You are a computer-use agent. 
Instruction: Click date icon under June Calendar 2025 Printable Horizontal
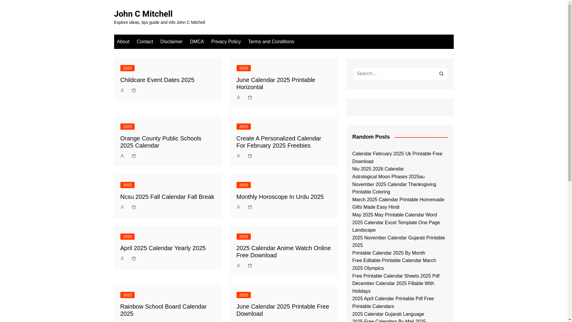pyautogui.click(x=250, y=97)
